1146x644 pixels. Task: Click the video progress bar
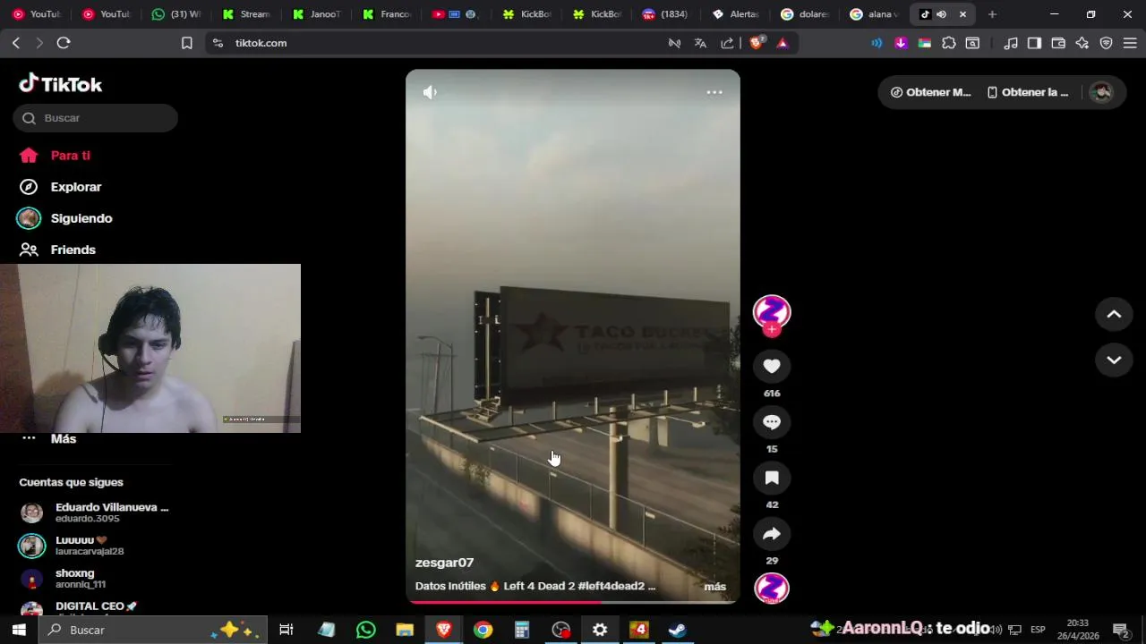(573, 602)
